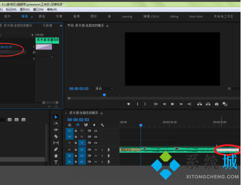The height and width of the screenshot is (185, 241).
Task: Toggle source patching A1 button
Action: 70,150
